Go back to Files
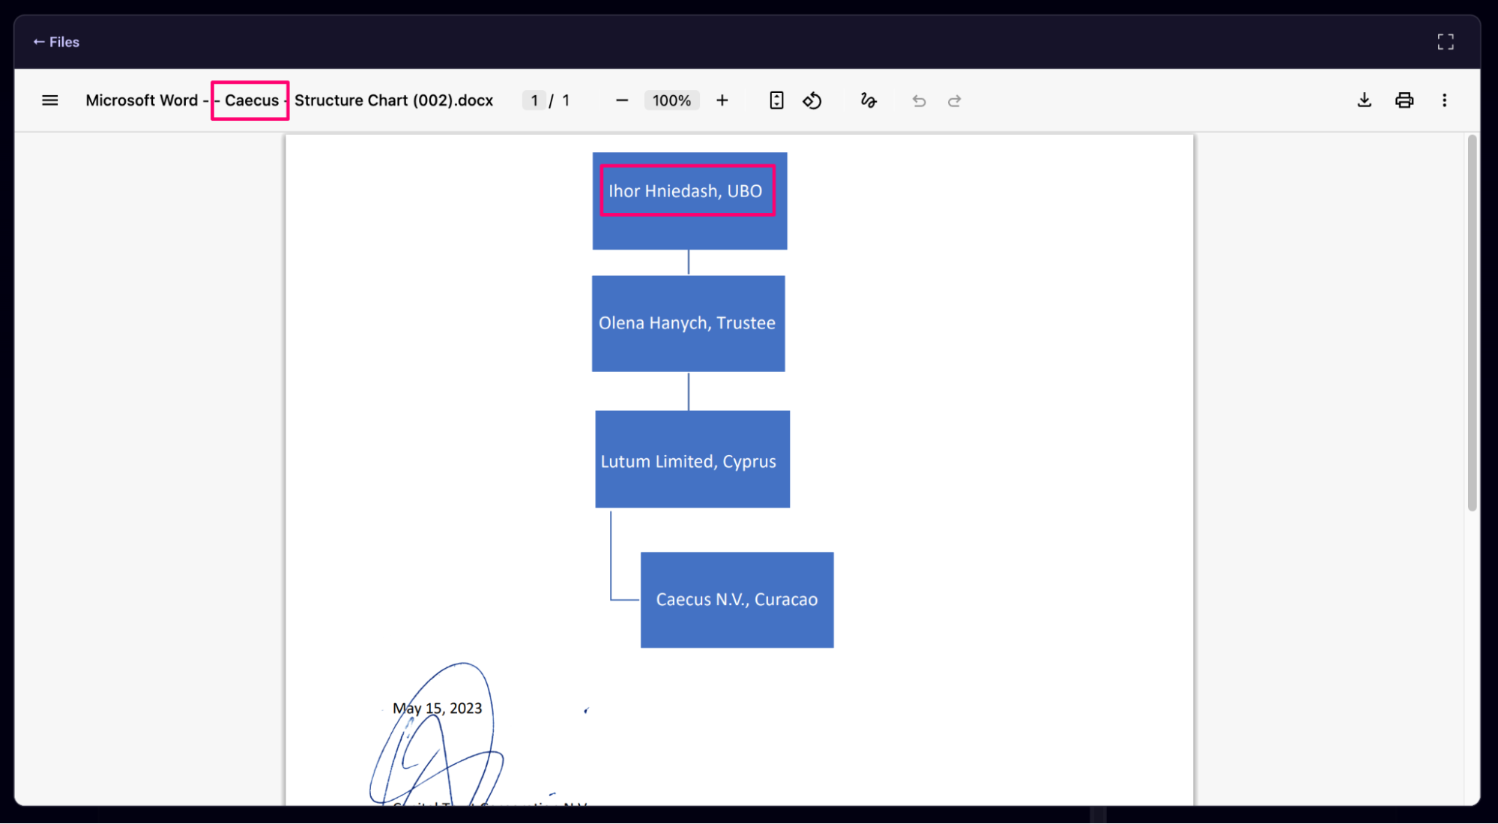Viewport: 1498px width, 824px height. click(56, 42)
